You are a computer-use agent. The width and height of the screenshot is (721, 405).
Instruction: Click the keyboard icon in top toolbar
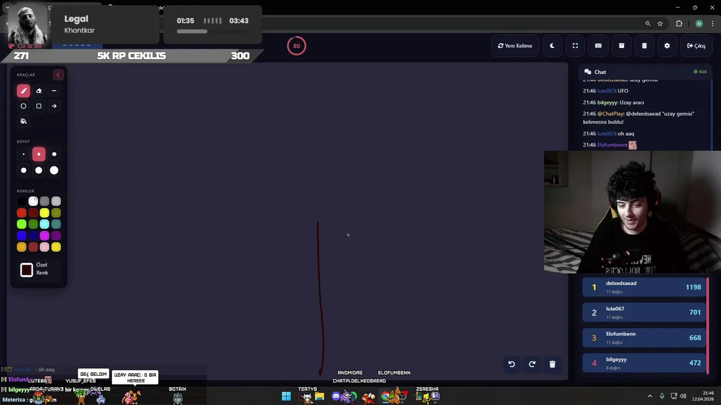coord(598,46)
